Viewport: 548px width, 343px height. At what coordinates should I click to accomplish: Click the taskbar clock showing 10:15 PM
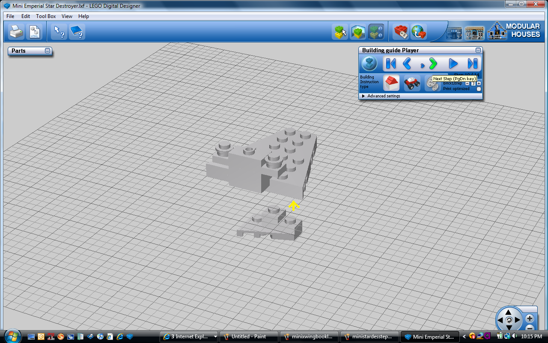pyautogui.click(x=532, y=337)
